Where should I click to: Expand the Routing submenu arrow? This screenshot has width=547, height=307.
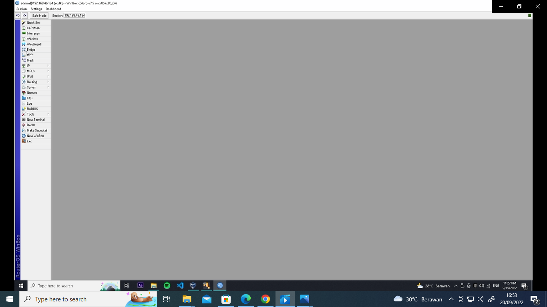48,82
